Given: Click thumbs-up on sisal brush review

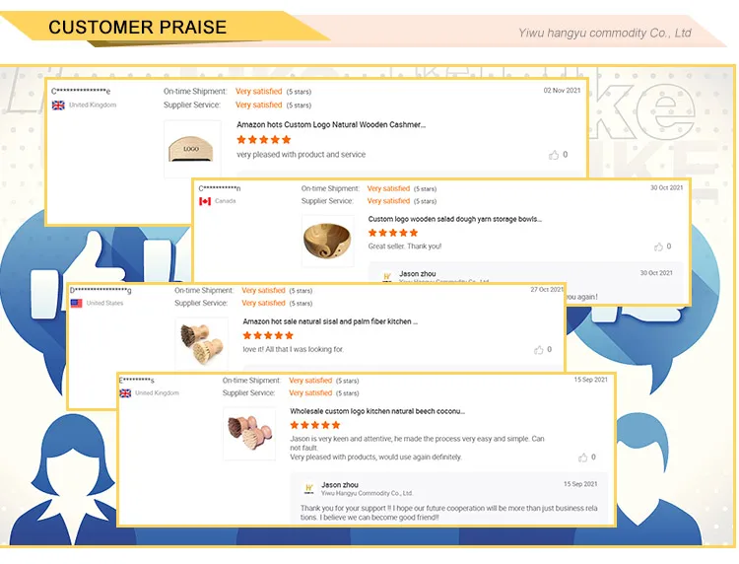Looking at the screenshot, I should pos(538,350).
